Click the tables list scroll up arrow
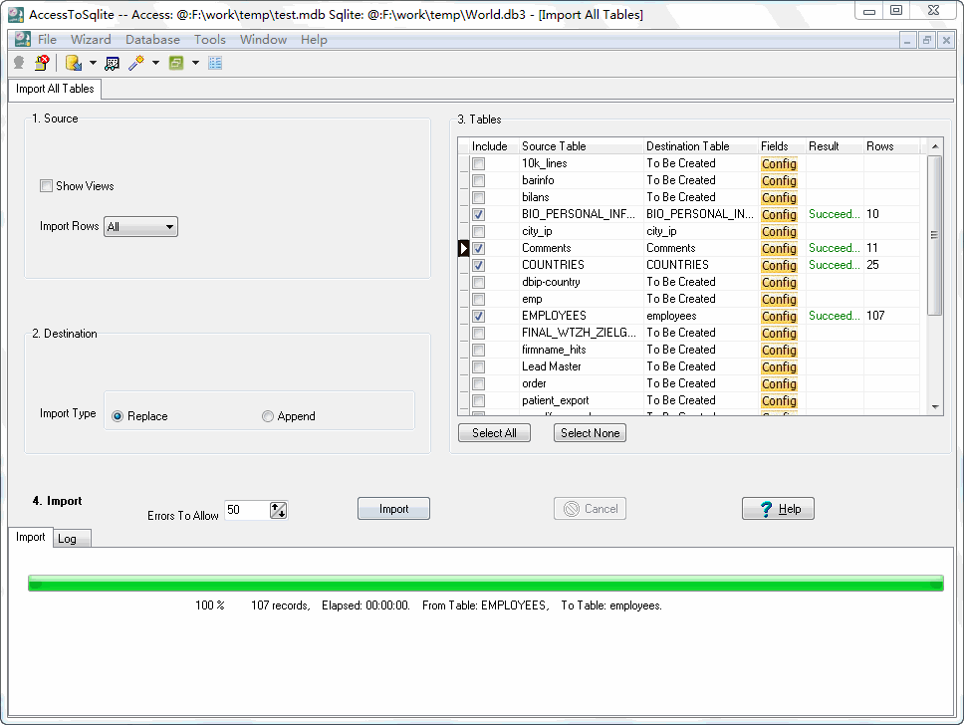Image resolution: width=964 pixels, height=725 pixels. (934, 146)
